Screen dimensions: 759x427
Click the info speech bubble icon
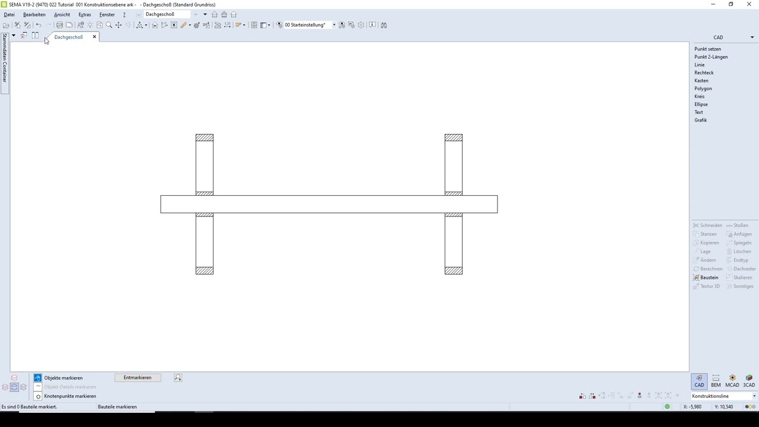pyautogui.click(x=372, y=25)
